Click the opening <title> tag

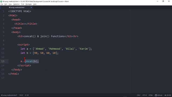click(20, 24)
